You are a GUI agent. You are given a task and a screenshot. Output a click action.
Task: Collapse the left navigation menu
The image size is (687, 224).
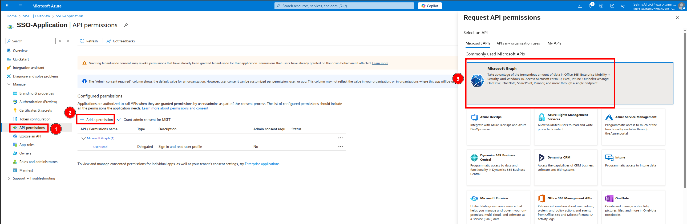pos(68,41)
